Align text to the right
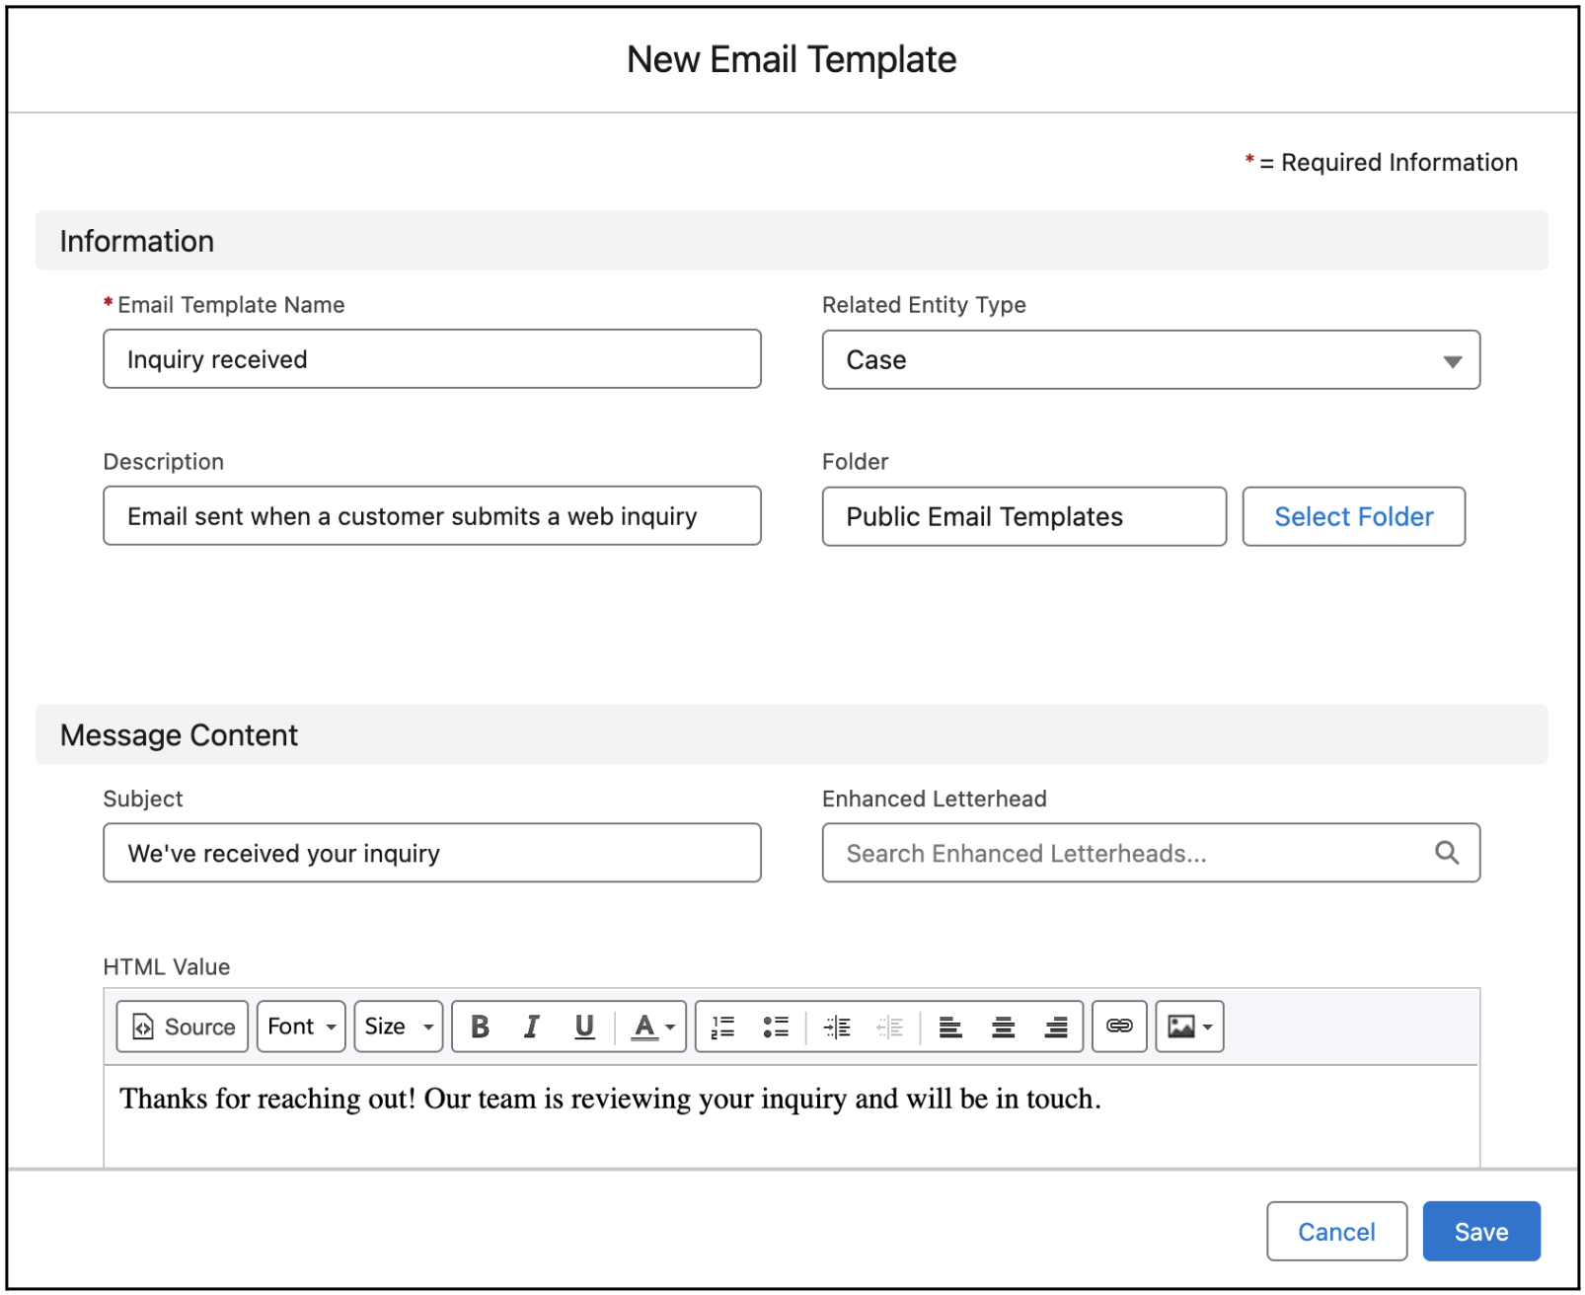This screenshot has width=1585, height=1295. 1056,1027
